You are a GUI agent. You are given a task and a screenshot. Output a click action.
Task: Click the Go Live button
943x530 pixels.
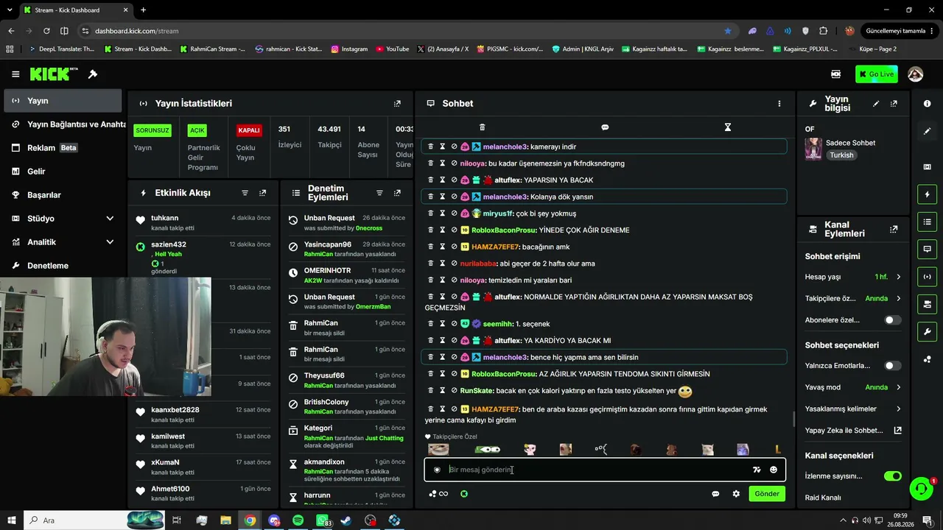(x=876, y=74)
